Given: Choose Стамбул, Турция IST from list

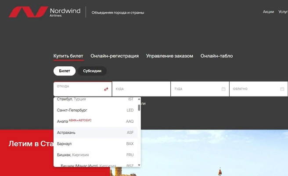Looking at the screenshot, I should pos(95,99).
